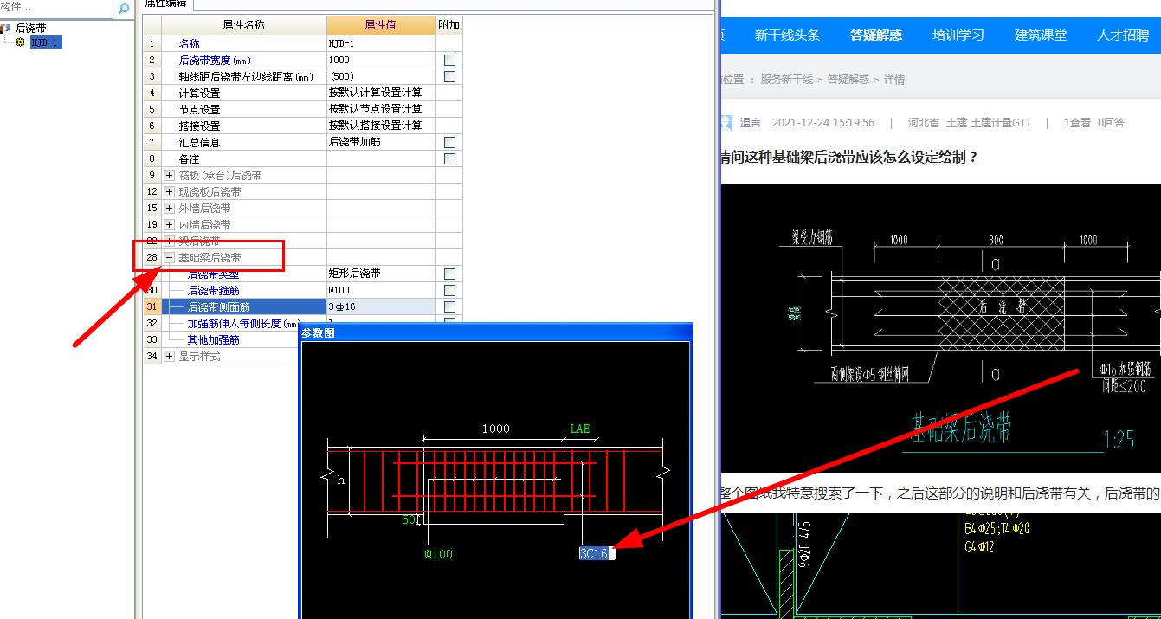The image size is (1161, 619).
Task: Click the user avatar icon beside 温言
Action: click(726, 123)
